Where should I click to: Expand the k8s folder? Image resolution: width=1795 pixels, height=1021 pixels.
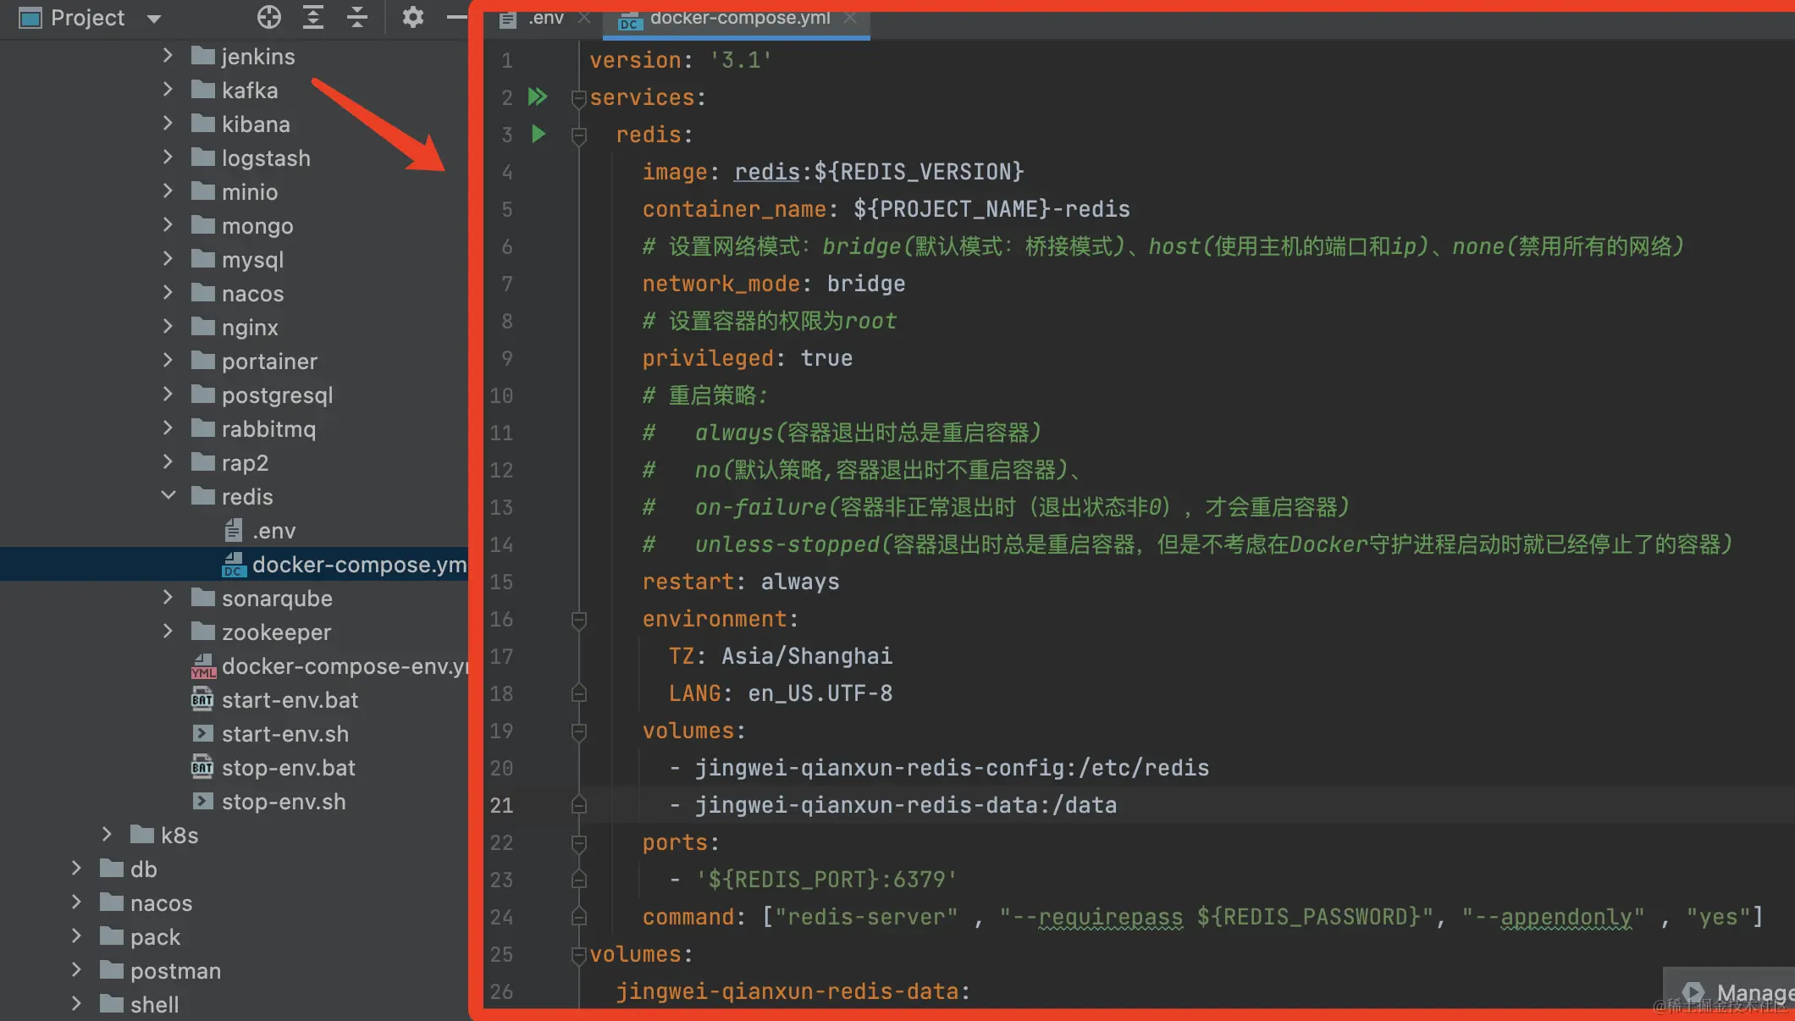click(x=107, y=835)
